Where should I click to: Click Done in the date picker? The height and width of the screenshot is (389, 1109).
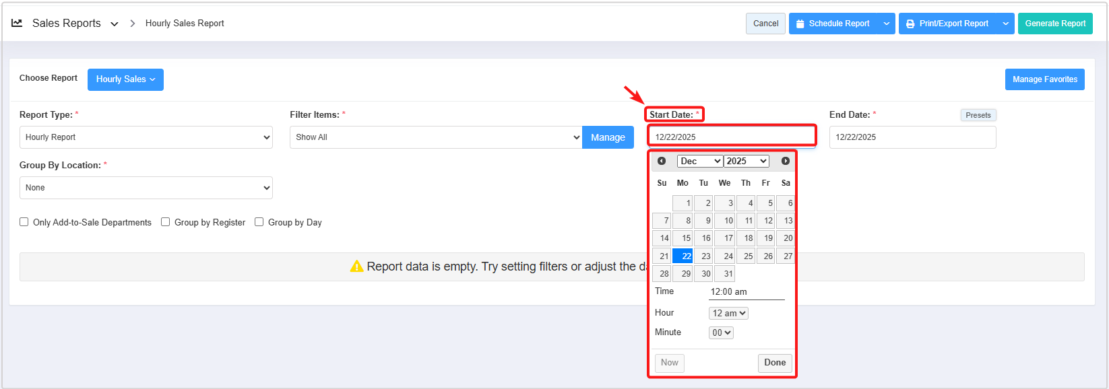(x=775, y=363)
